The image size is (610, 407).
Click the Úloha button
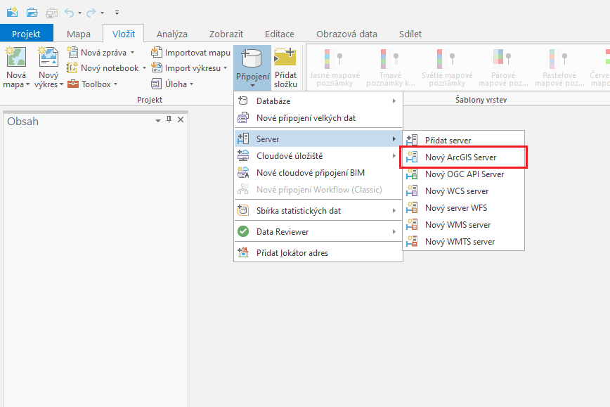click(169, 84)
